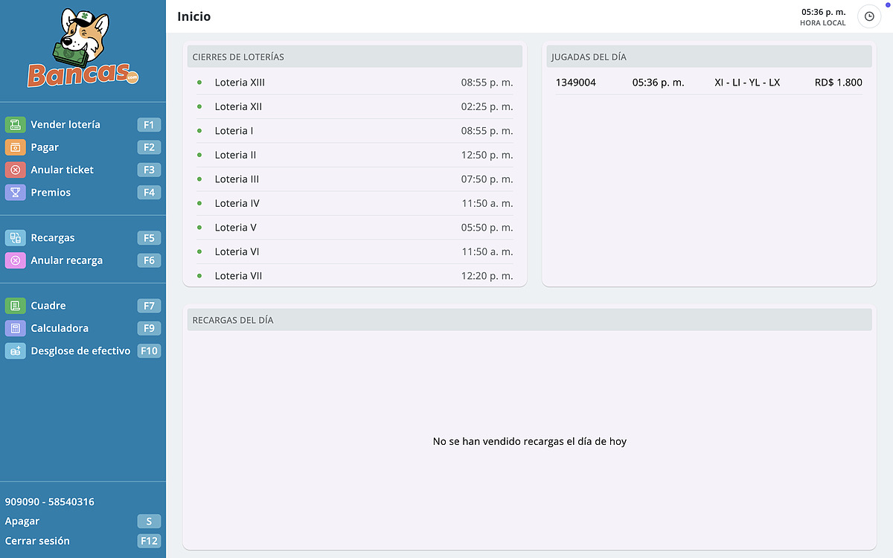Expand the RECARGAS DEL DÍA section
Image resolution: width=893 pixels, height=558 pixels.
(529, 319)
